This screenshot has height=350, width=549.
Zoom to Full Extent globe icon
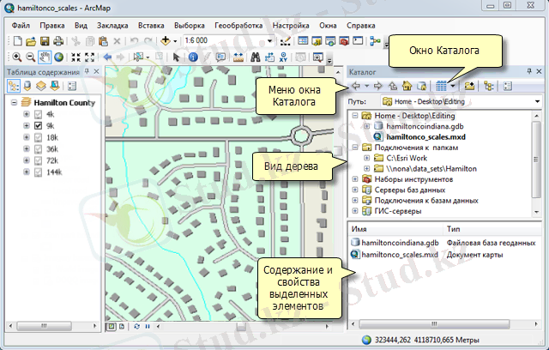click(58, 57)
